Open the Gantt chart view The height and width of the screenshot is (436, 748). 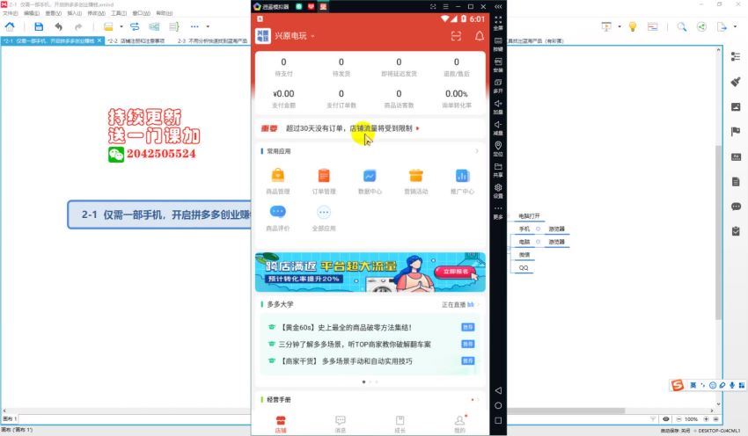click(x=653, y=26)
